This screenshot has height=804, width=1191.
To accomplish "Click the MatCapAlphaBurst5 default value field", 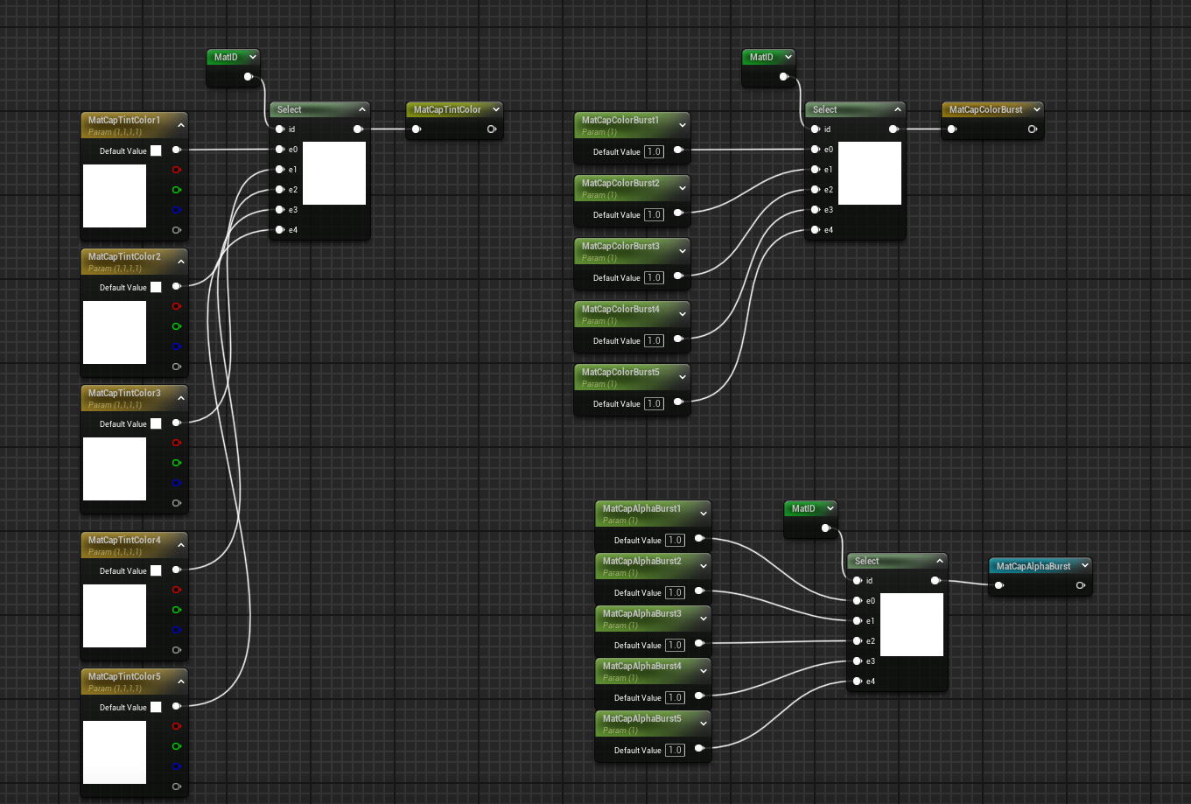I will (x=675, y=750).
